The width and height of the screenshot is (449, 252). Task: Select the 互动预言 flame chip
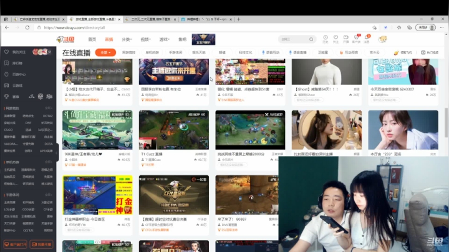click(x=349, y=52)
